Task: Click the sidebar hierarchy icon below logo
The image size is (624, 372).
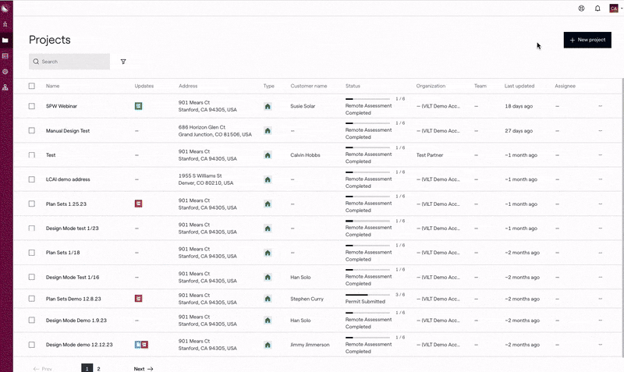Action: coord(5,24)
